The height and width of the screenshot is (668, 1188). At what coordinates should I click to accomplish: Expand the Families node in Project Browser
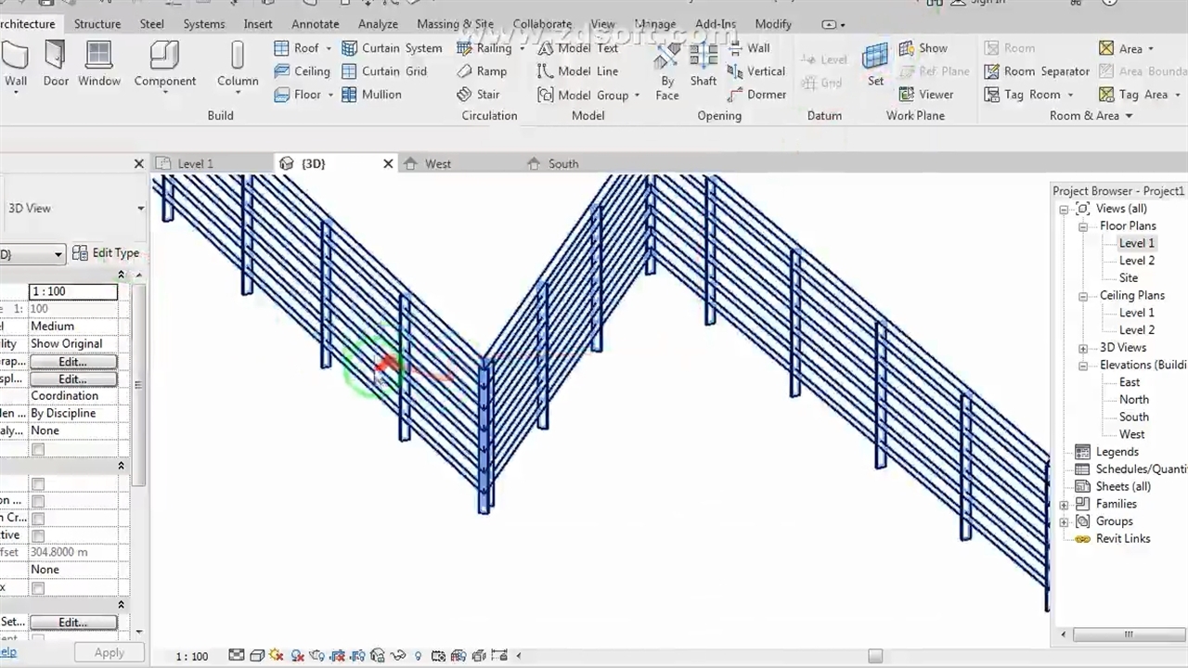point(1065,505)
